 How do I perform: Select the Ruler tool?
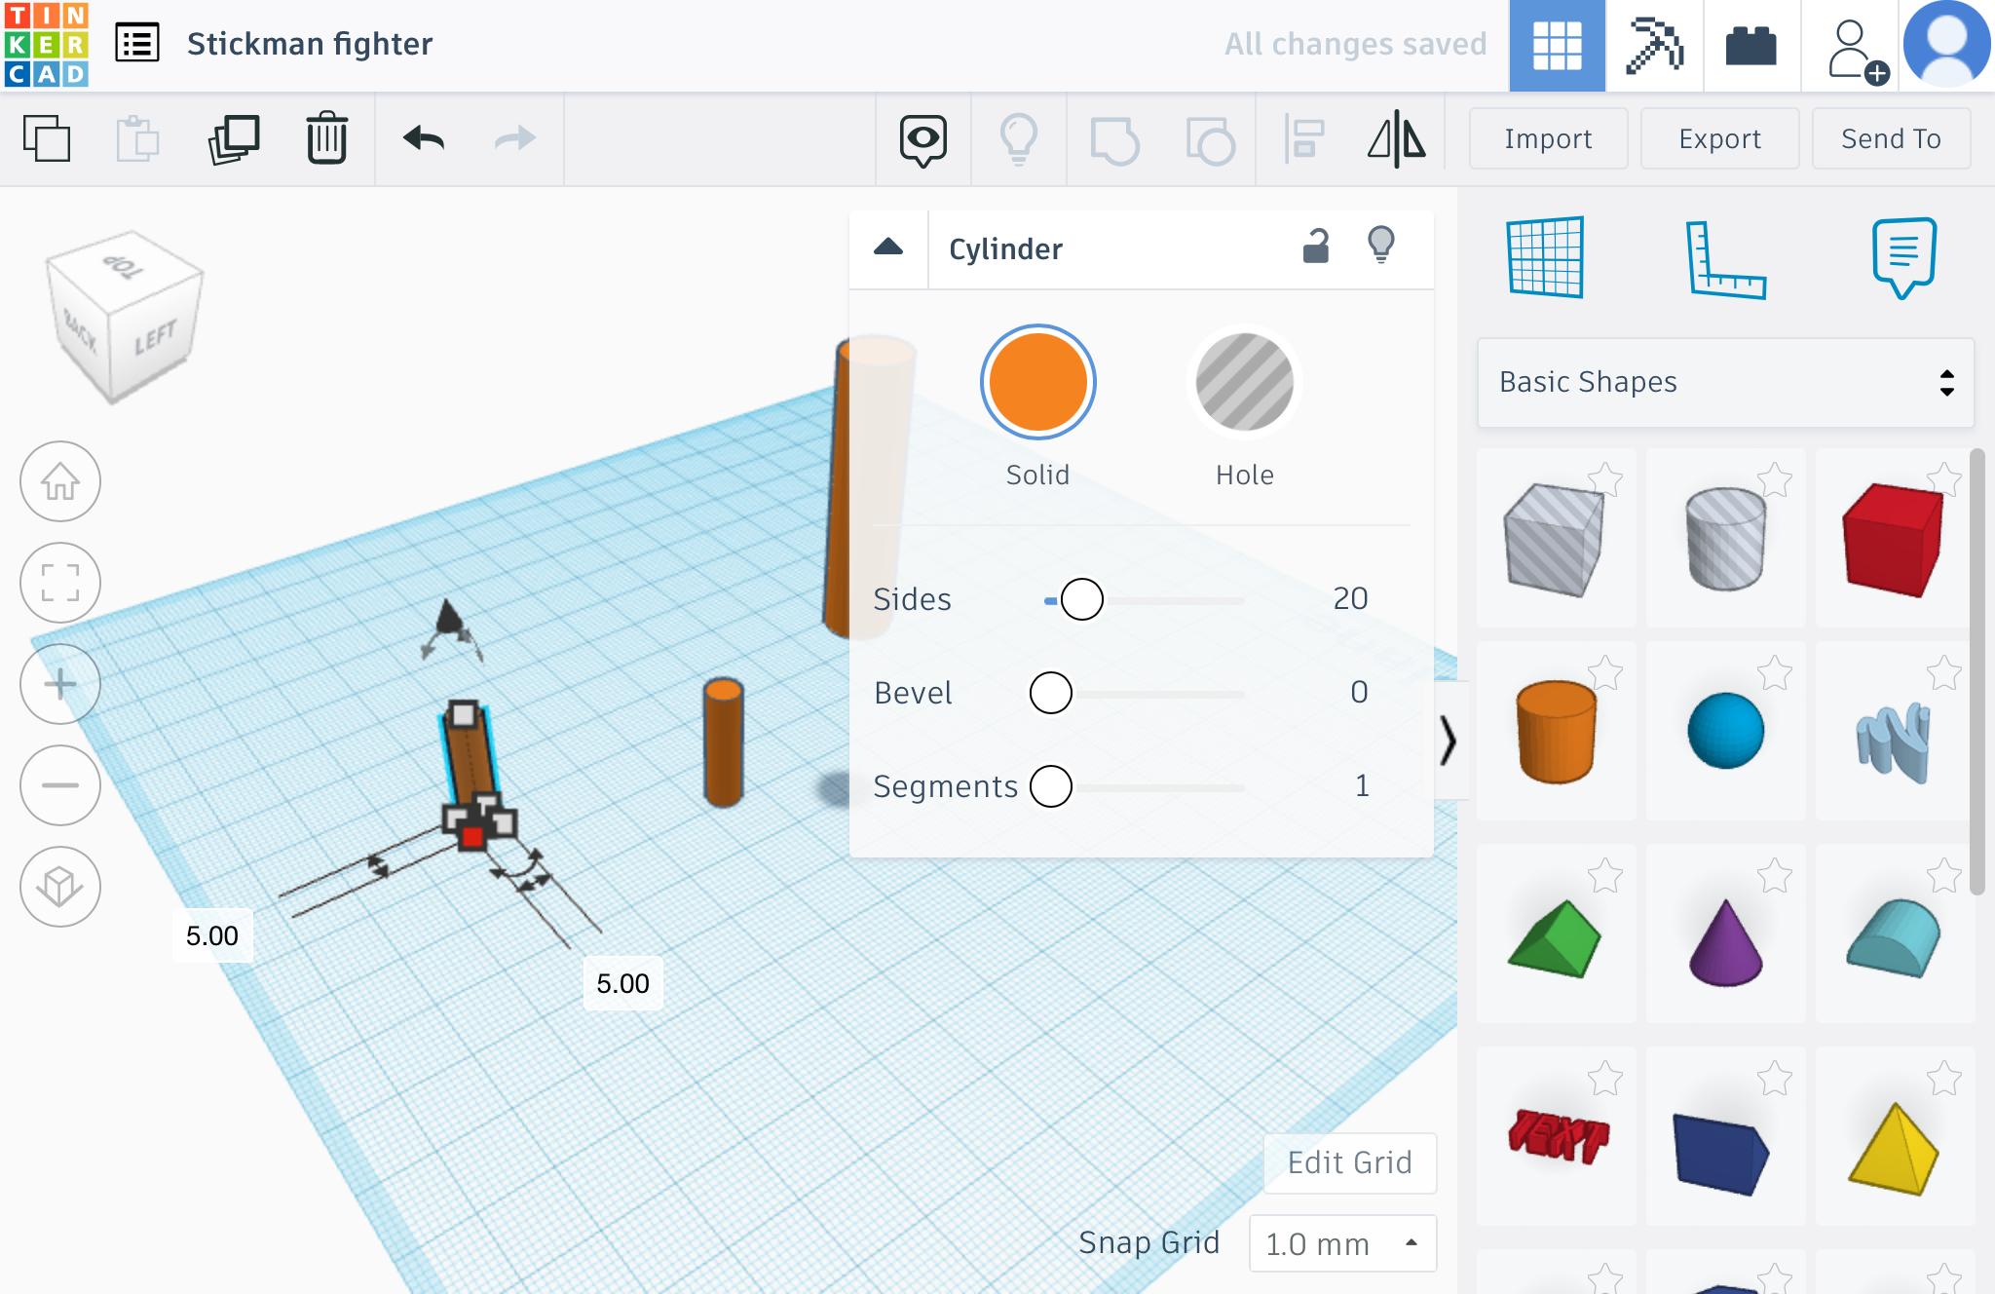coord(1724,259)
